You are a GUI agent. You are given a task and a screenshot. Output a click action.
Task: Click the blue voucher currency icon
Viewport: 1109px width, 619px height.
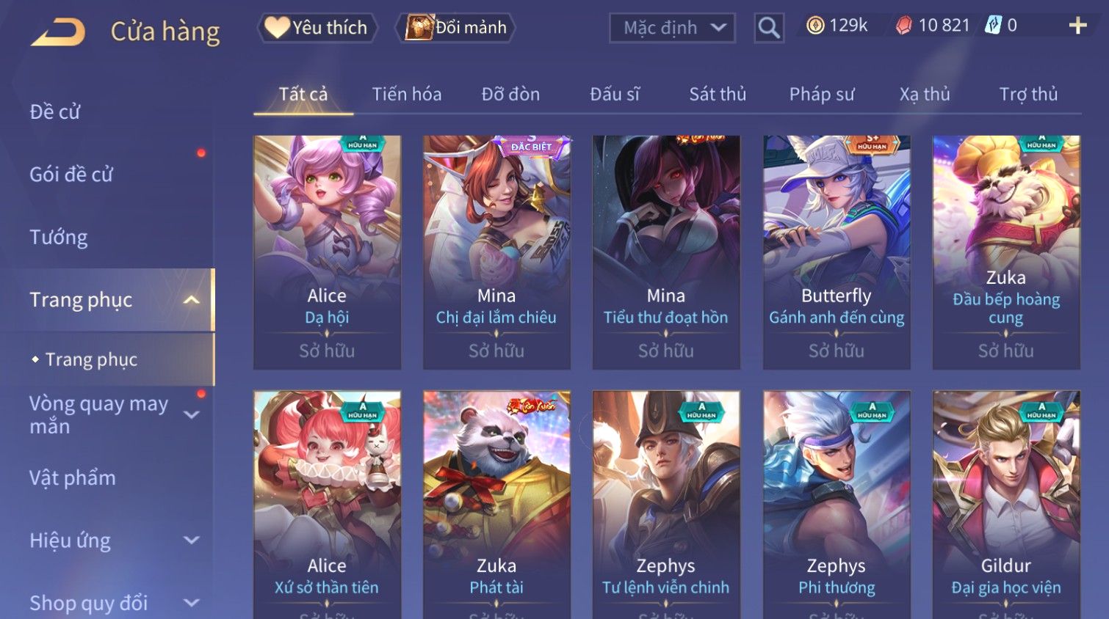(993, 25)
